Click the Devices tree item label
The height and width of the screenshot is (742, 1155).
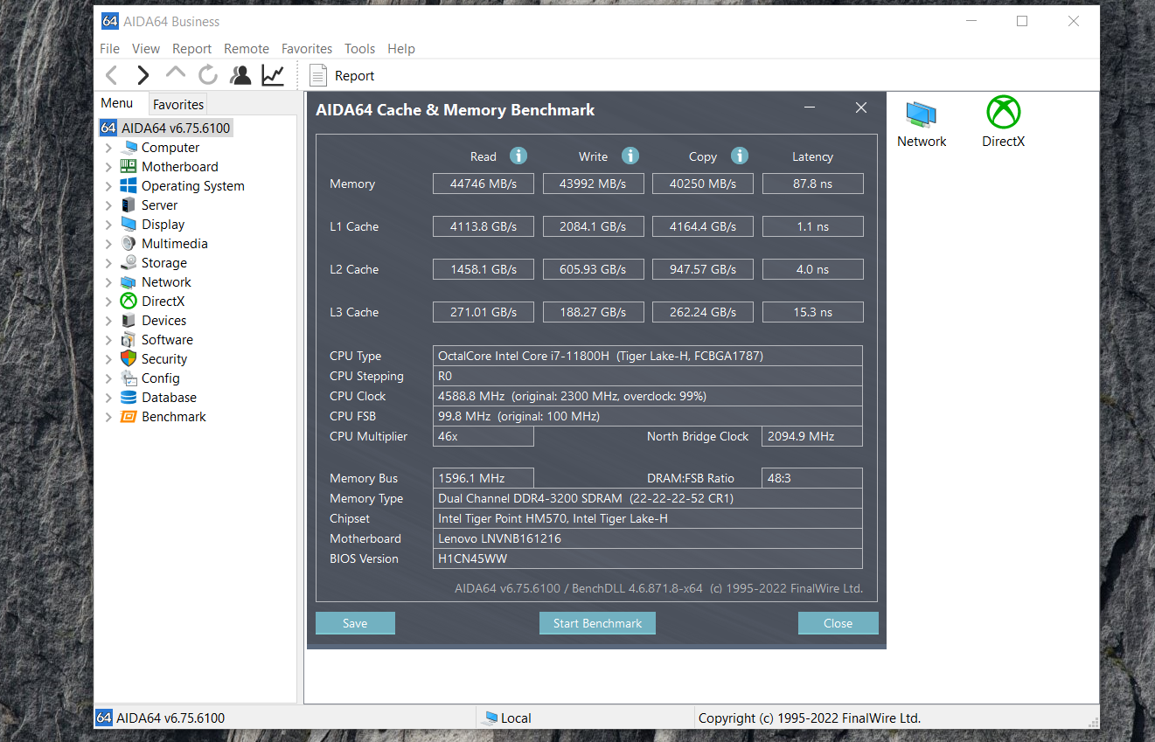tap(164, 321)
